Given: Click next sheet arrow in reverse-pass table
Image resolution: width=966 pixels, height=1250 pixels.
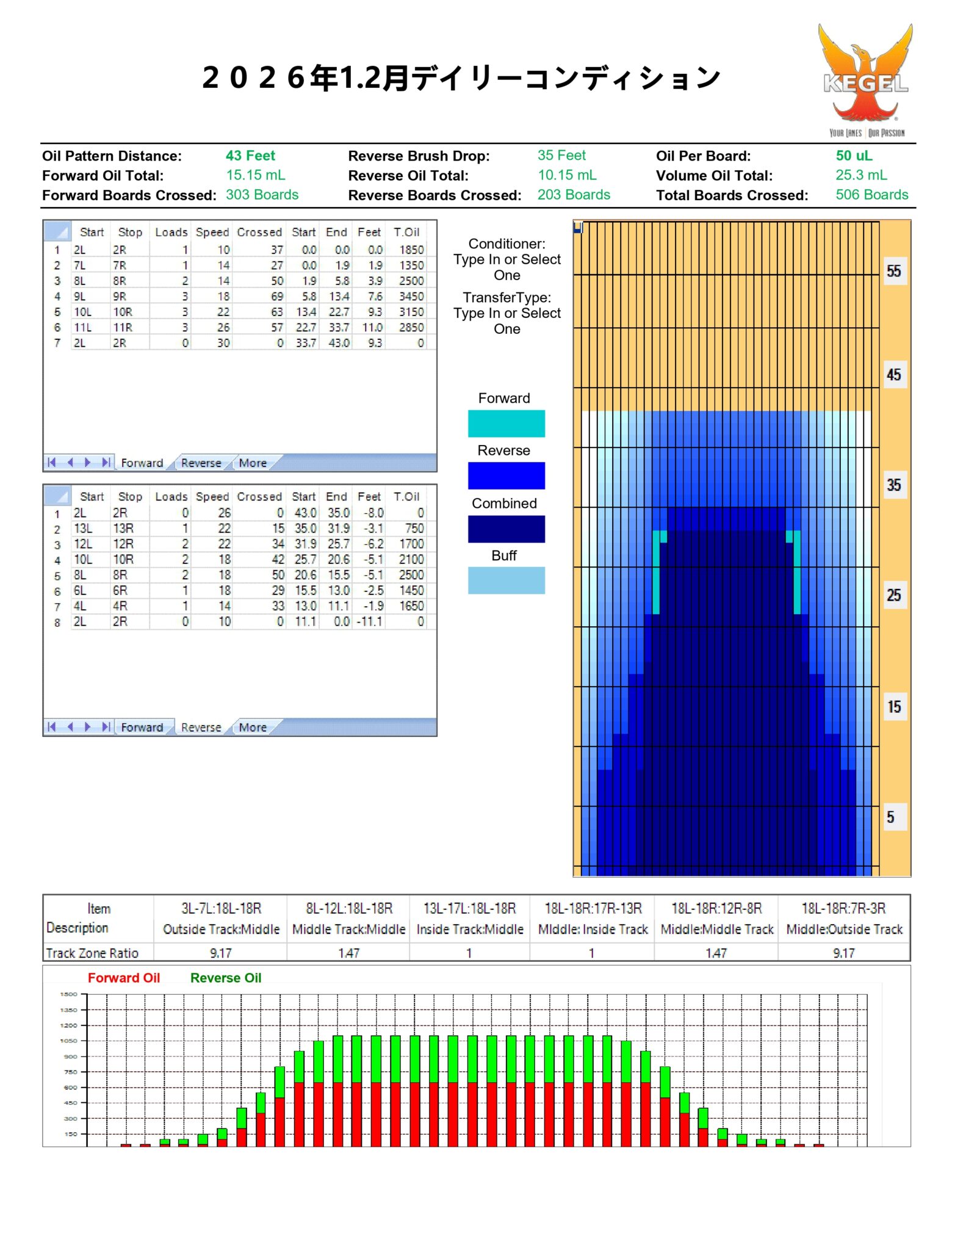Looking at the screenshot, I should [88, 726].
